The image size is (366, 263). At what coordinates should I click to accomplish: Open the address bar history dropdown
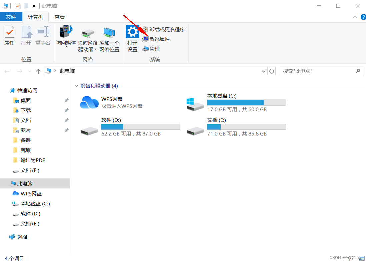[x=264, y=71]
